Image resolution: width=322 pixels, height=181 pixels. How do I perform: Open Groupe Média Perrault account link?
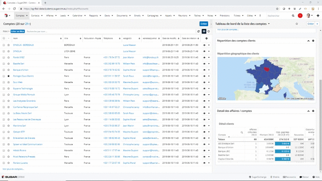[x=24, y=95]
